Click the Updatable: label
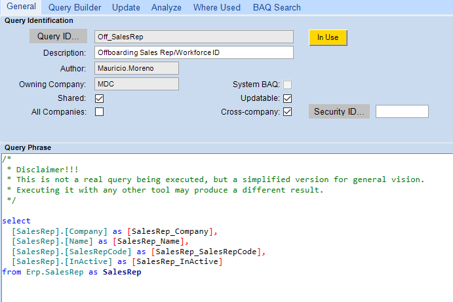 [x=260, y=98]
